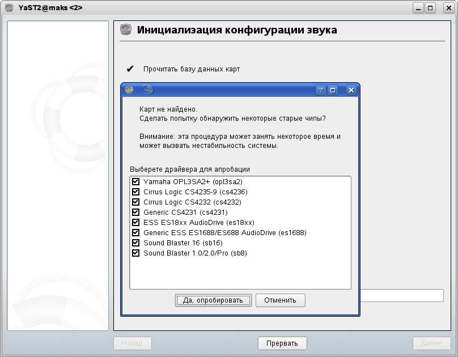Viewport: 458px width, 357px height.
Task: Click the horn icon in the dialog title bar
Action: click(x=147, y=90)
